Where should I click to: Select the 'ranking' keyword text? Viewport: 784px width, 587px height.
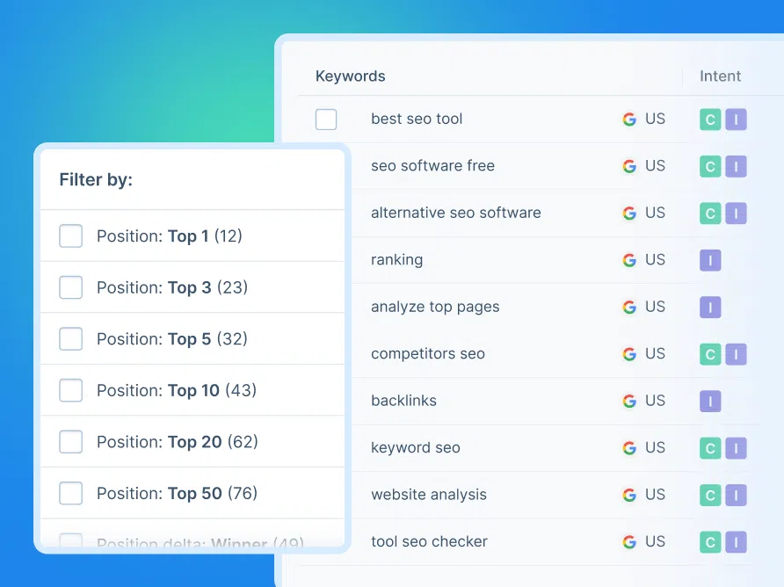coord(397,260)
